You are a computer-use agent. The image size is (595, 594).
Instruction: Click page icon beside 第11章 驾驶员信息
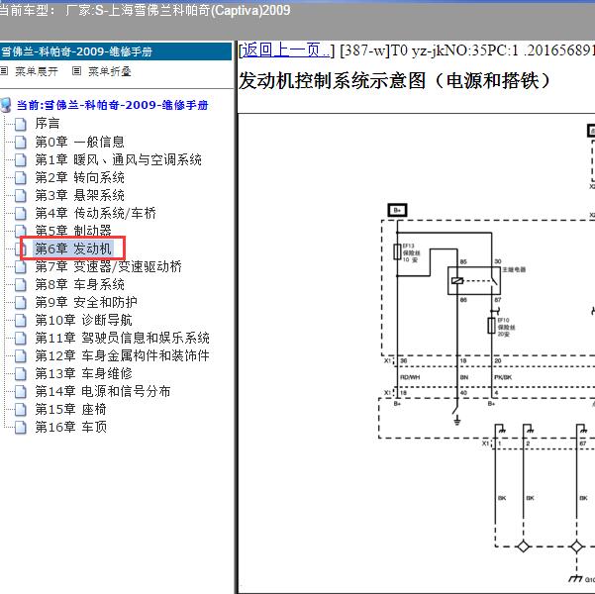(x=21, y=339)
